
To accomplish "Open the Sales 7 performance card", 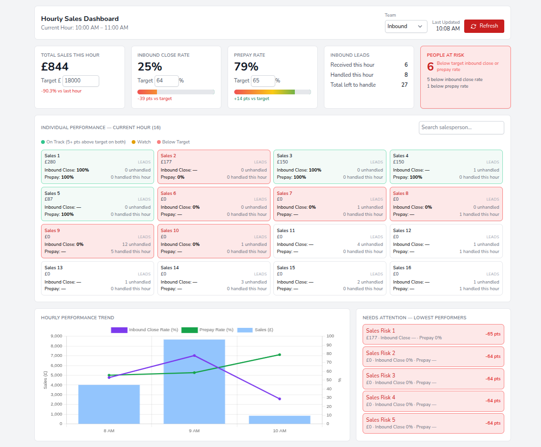I will (x=330, y=204).
